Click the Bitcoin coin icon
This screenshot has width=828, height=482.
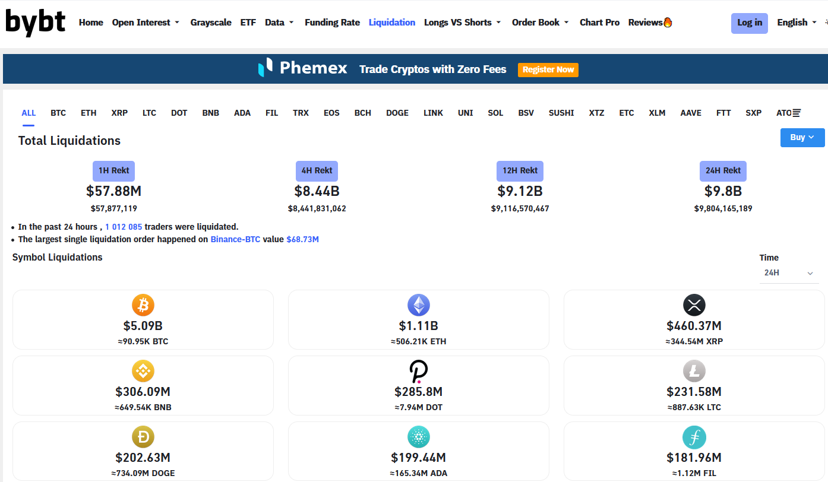[143, 305]
